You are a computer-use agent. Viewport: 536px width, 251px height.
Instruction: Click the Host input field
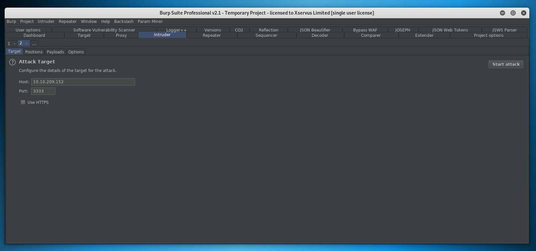point(83,82)
